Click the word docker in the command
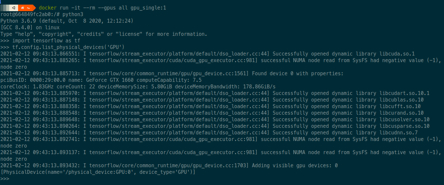444x185 pixels. coord(48,8)
